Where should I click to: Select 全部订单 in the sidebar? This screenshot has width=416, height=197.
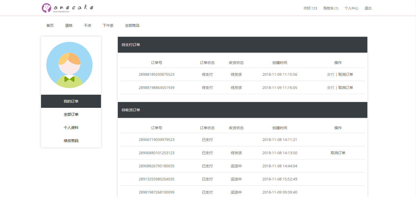click(71, 114)
